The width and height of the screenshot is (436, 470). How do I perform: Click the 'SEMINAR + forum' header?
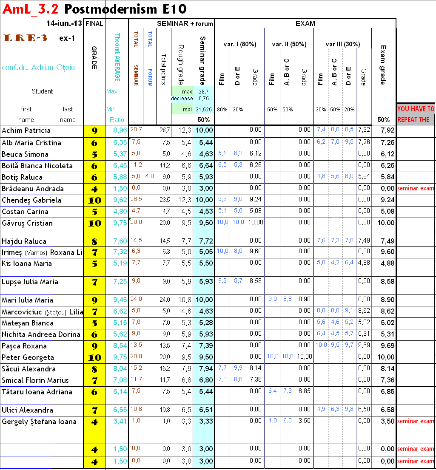click(185, 24)
